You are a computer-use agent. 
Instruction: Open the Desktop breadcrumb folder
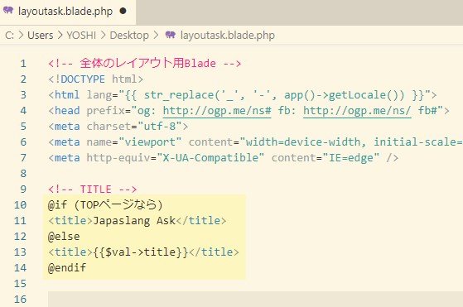coord(129,36)
